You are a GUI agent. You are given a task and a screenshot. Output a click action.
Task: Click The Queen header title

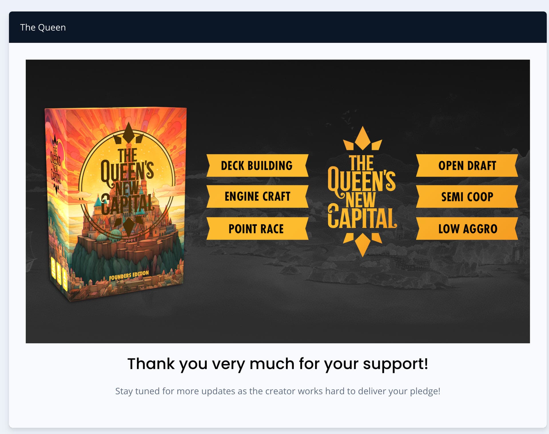pyautogui.click(x=43, y=27)
